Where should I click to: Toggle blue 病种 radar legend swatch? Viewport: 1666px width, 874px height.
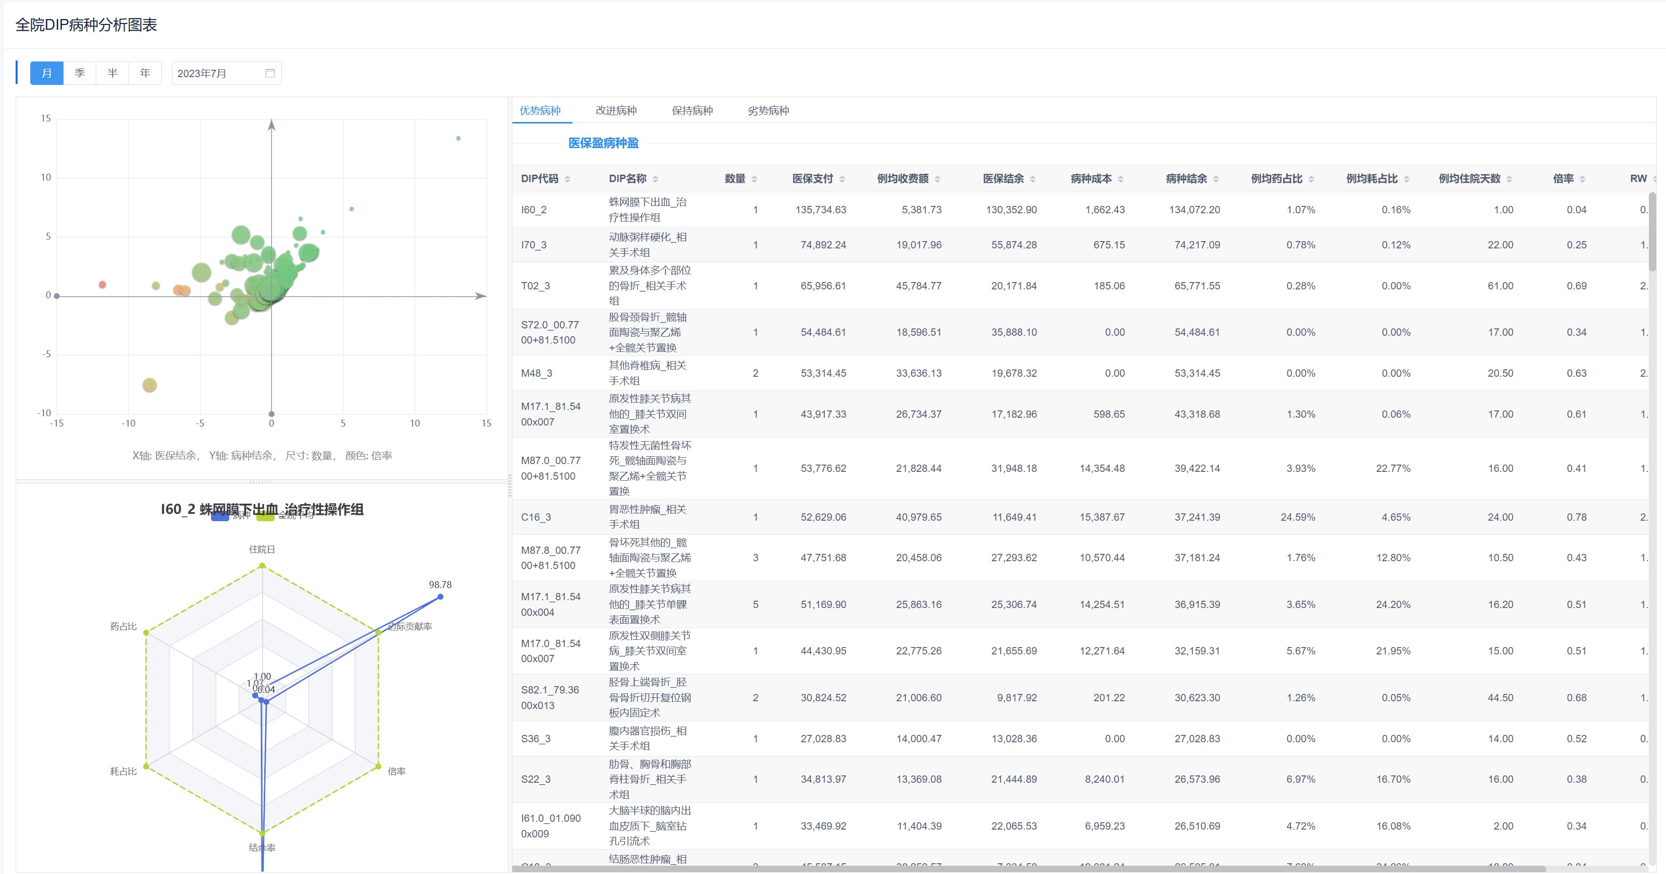220,516
